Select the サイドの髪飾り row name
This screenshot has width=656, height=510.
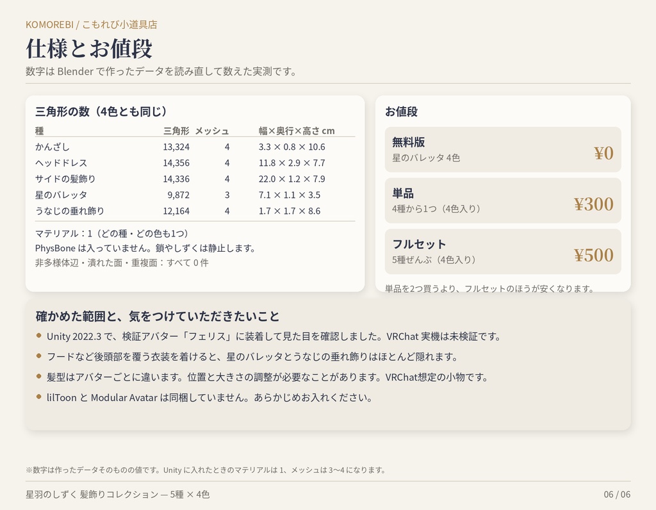click(65, 179)
